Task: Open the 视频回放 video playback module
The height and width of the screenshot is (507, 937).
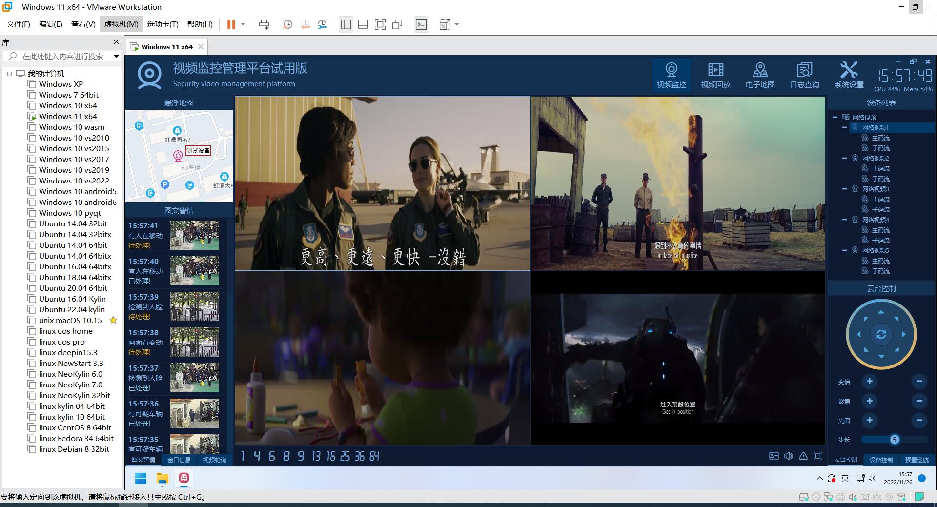Action: tap(715, 75)
